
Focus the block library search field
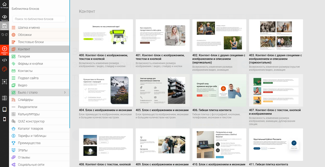[39, 19]
